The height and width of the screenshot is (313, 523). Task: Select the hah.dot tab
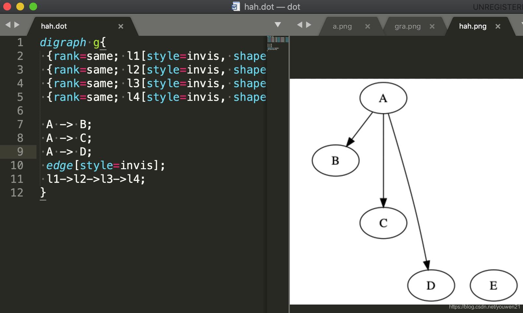(x=54, y=26)
